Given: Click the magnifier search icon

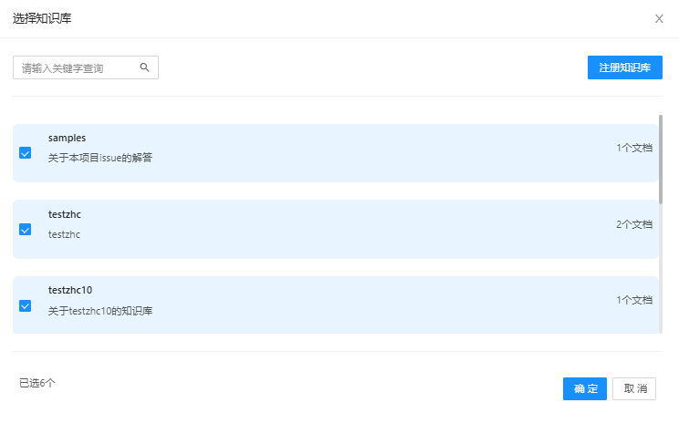Looking at the screenshot, I should pos(144,67).
